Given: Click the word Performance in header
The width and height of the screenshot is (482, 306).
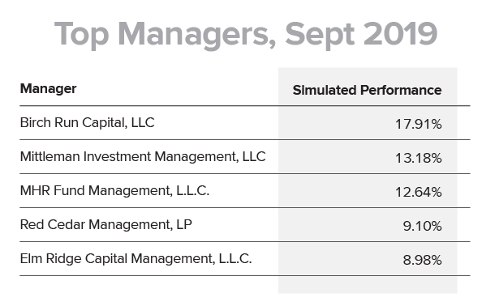Looking at the screenshot, I should (x=401, y=90).
